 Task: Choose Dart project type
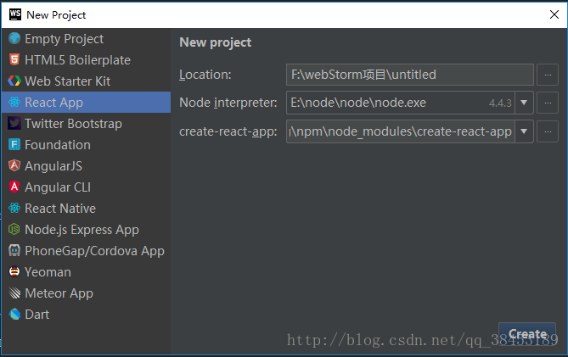pyautogui.click(x=87, y=314)
